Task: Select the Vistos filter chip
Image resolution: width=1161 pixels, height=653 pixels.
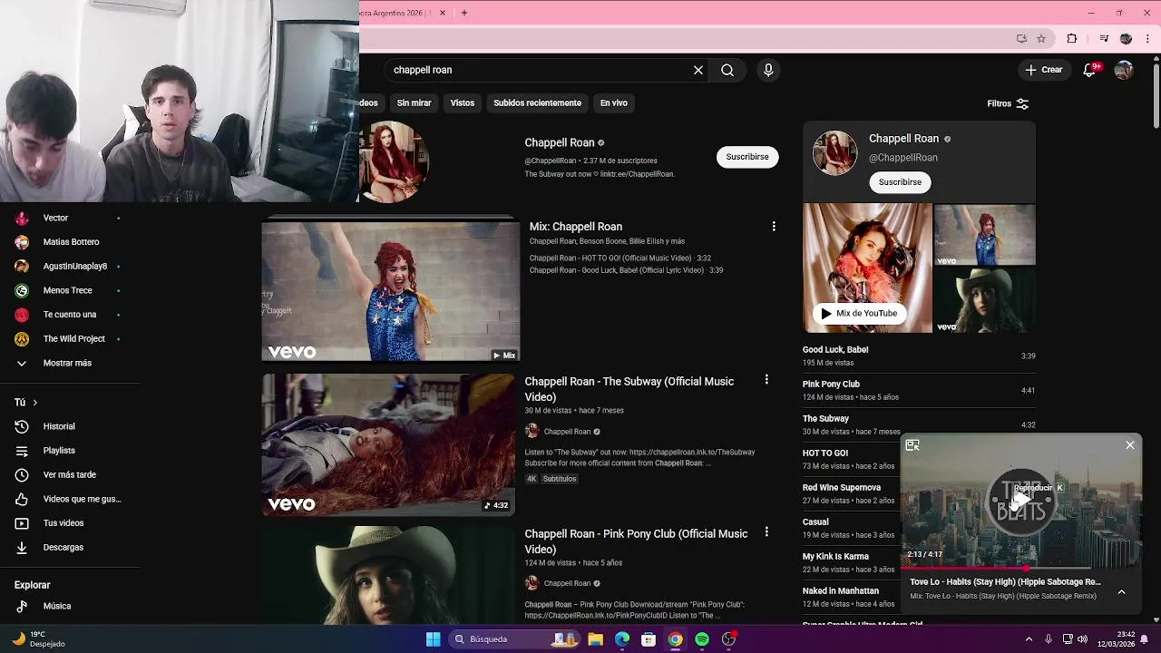Action: click(463, 103)
